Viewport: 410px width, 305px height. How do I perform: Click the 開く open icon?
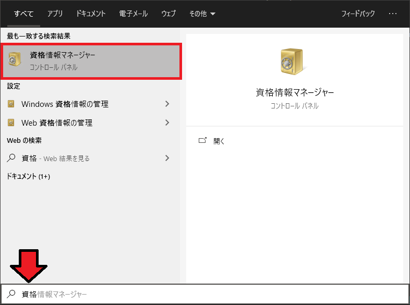click(x=202, y=141)
